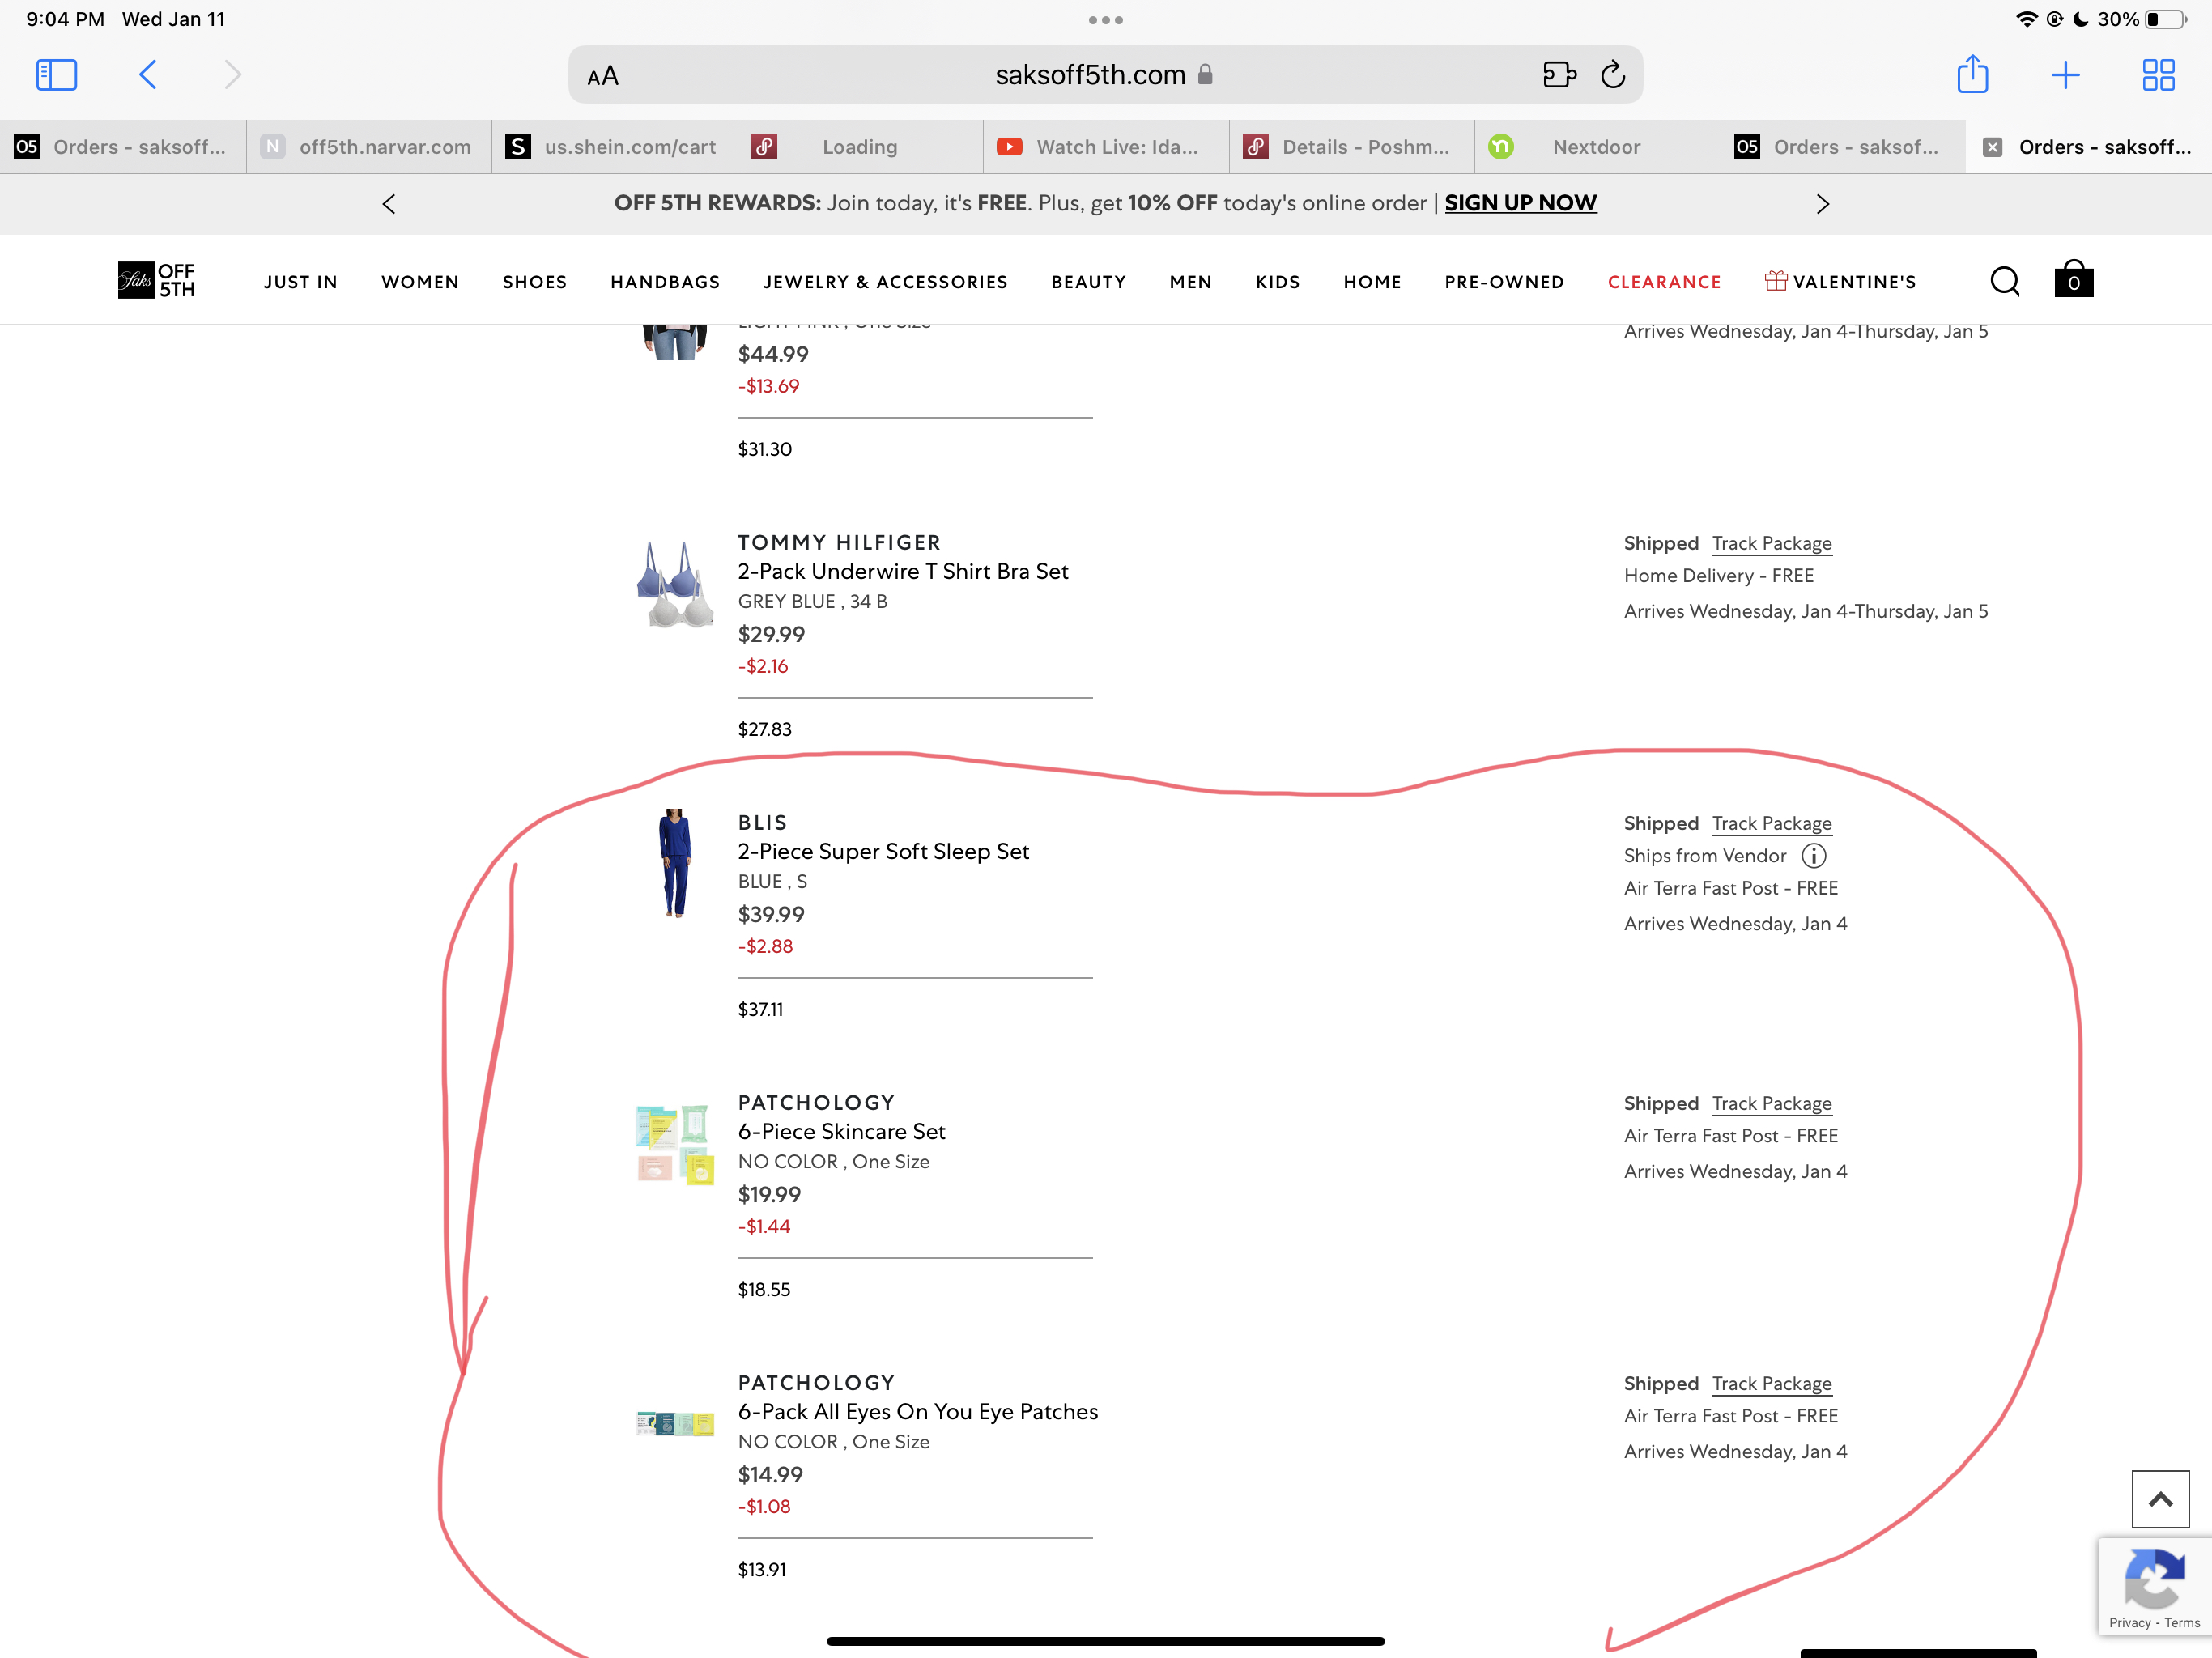
Task: Open Tommy Hilfiger bra set thumbnail
Action: coord(675,584)
